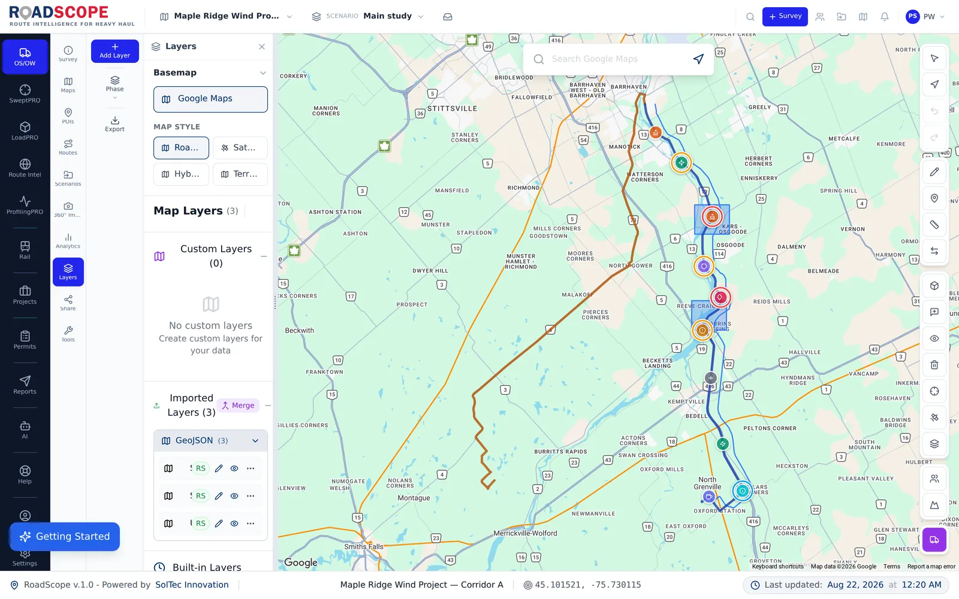Open the LoadPRO module
Screen dimensions: 959x599
point(25,131)
